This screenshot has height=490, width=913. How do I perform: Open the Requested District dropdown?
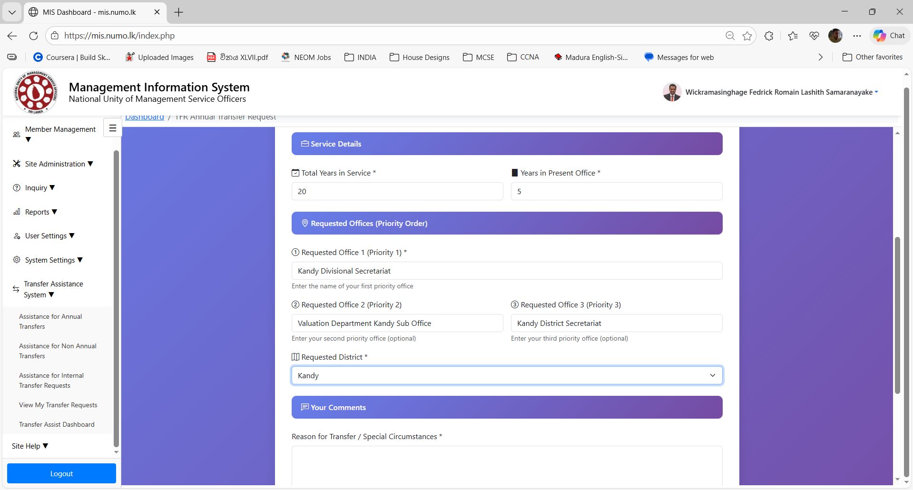[x=507, y=375]
